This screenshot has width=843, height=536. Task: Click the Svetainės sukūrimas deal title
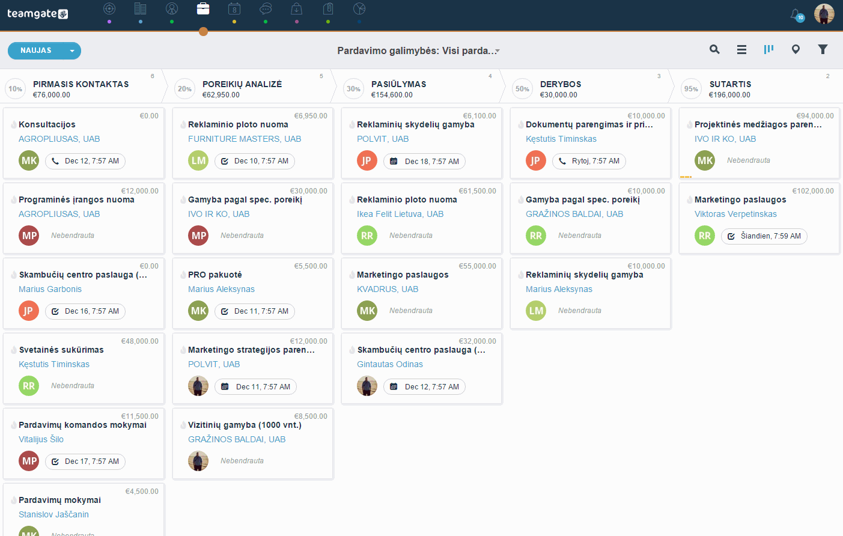[61, 350]
